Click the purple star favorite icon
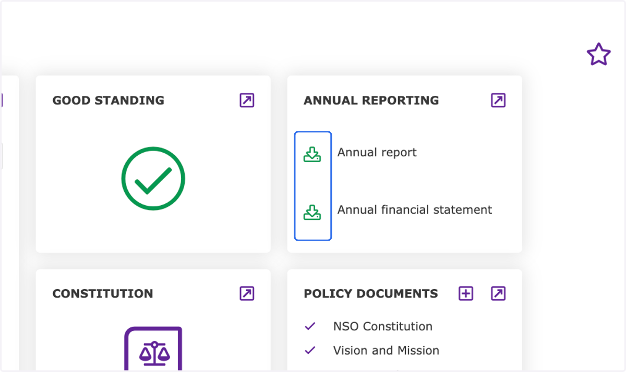The height and width of the screenshot is (372, 626). tap(598, 54)
